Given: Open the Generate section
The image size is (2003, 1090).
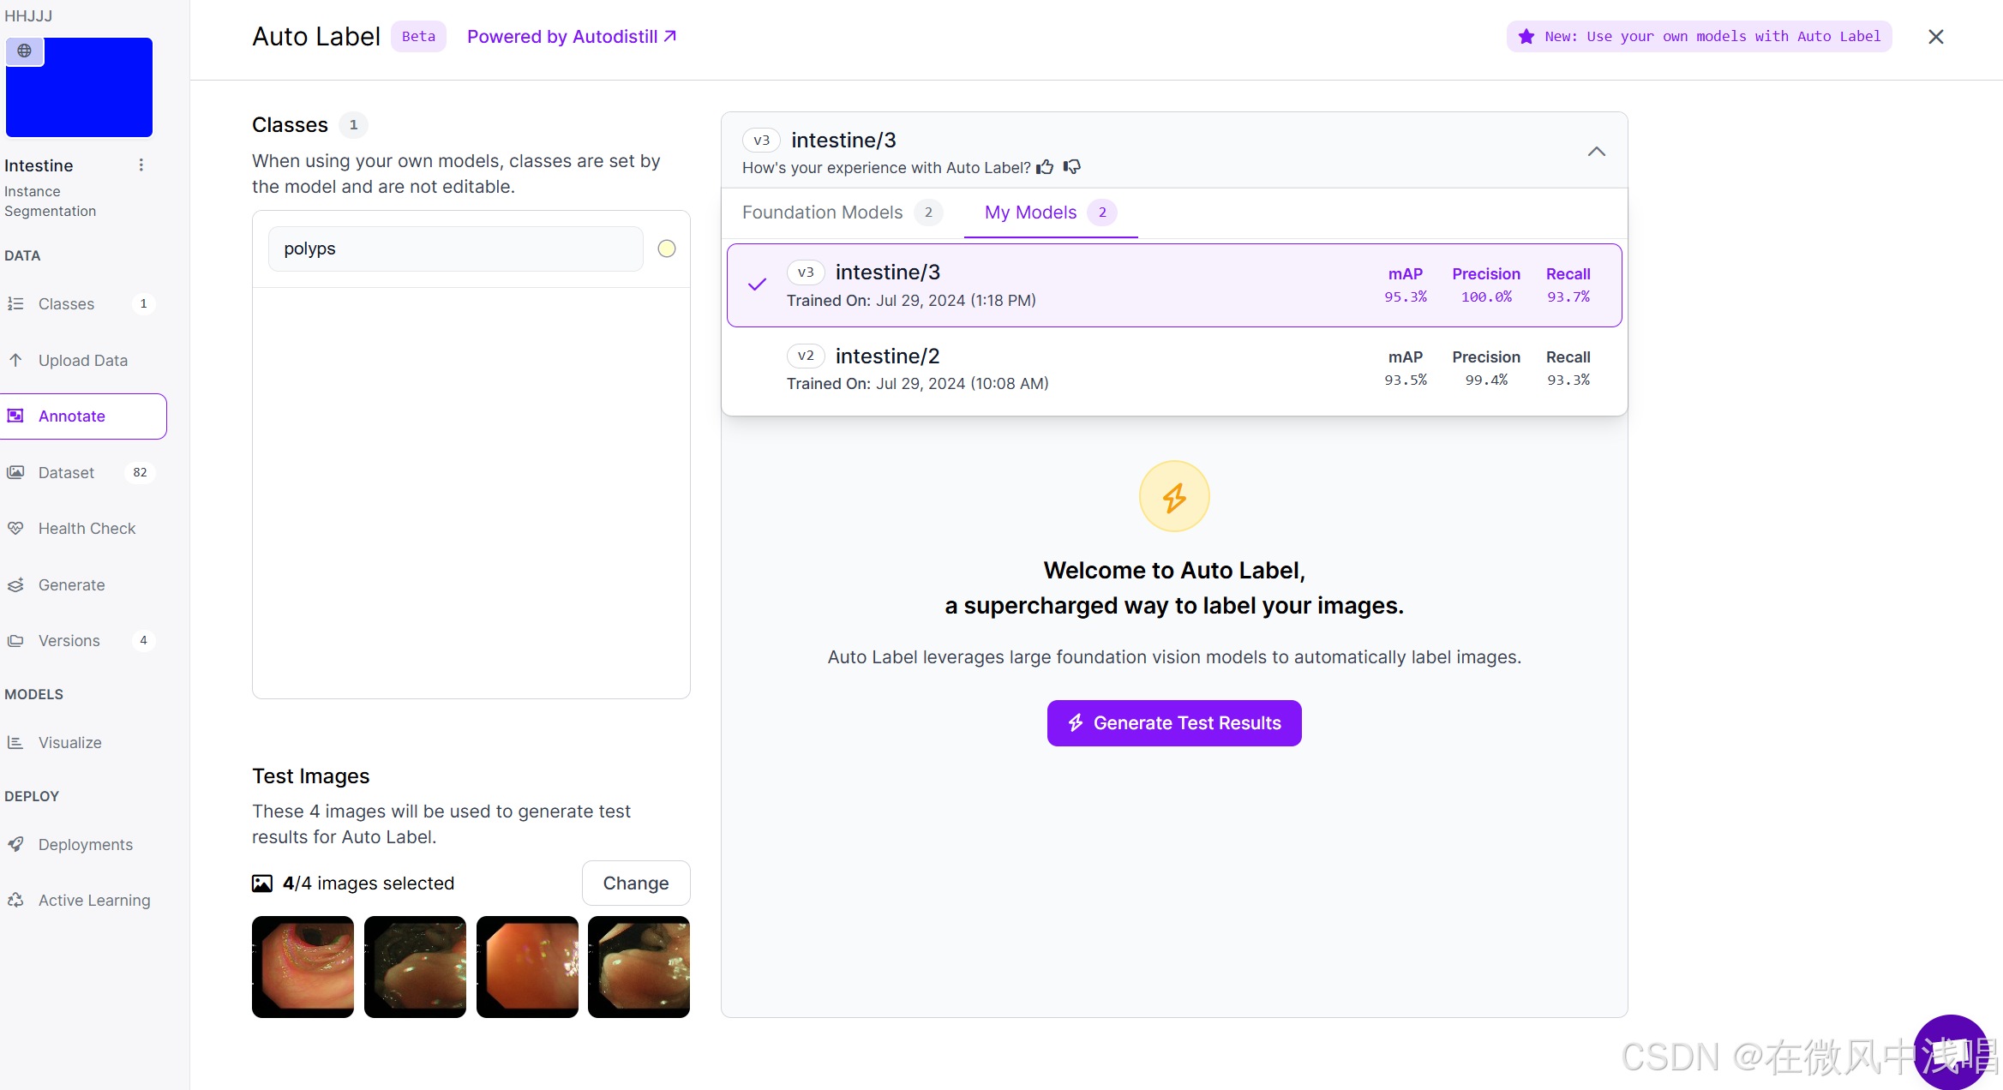Looking at the screenshot, I should point(72,584).
